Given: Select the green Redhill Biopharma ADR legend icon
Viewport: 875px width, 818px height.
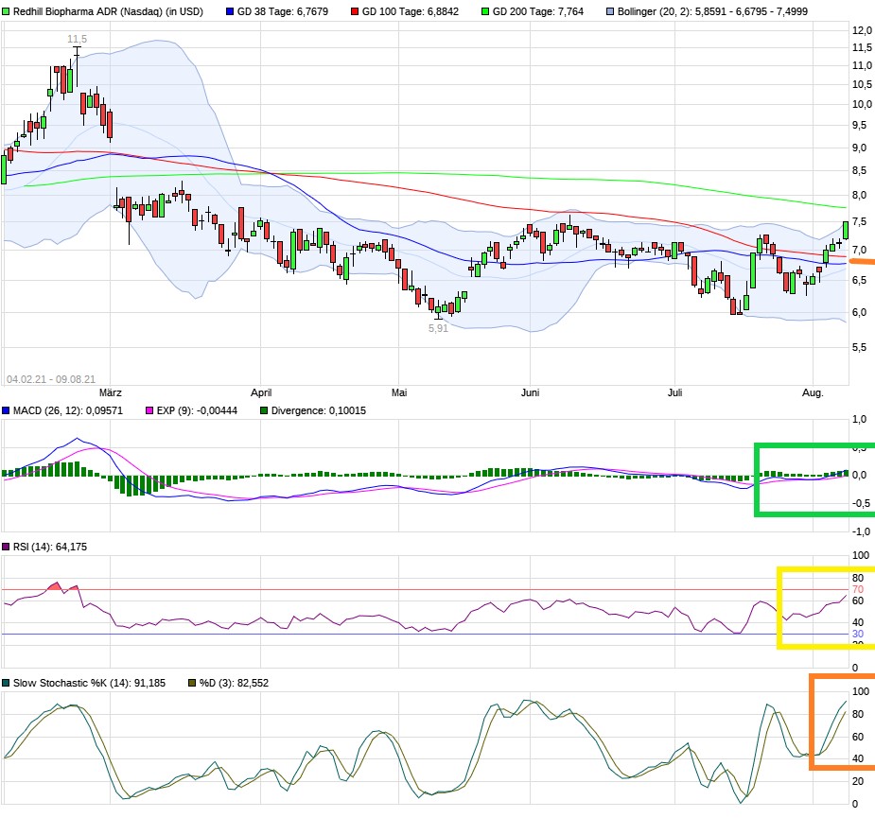Looking at the screenshot, I should click(8, 10).
